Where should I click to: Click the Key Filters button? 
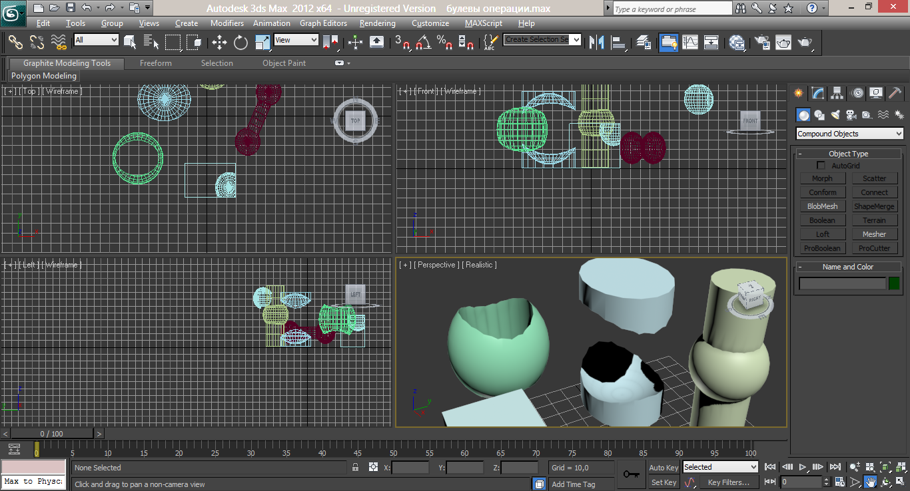[x=729, y=482]
